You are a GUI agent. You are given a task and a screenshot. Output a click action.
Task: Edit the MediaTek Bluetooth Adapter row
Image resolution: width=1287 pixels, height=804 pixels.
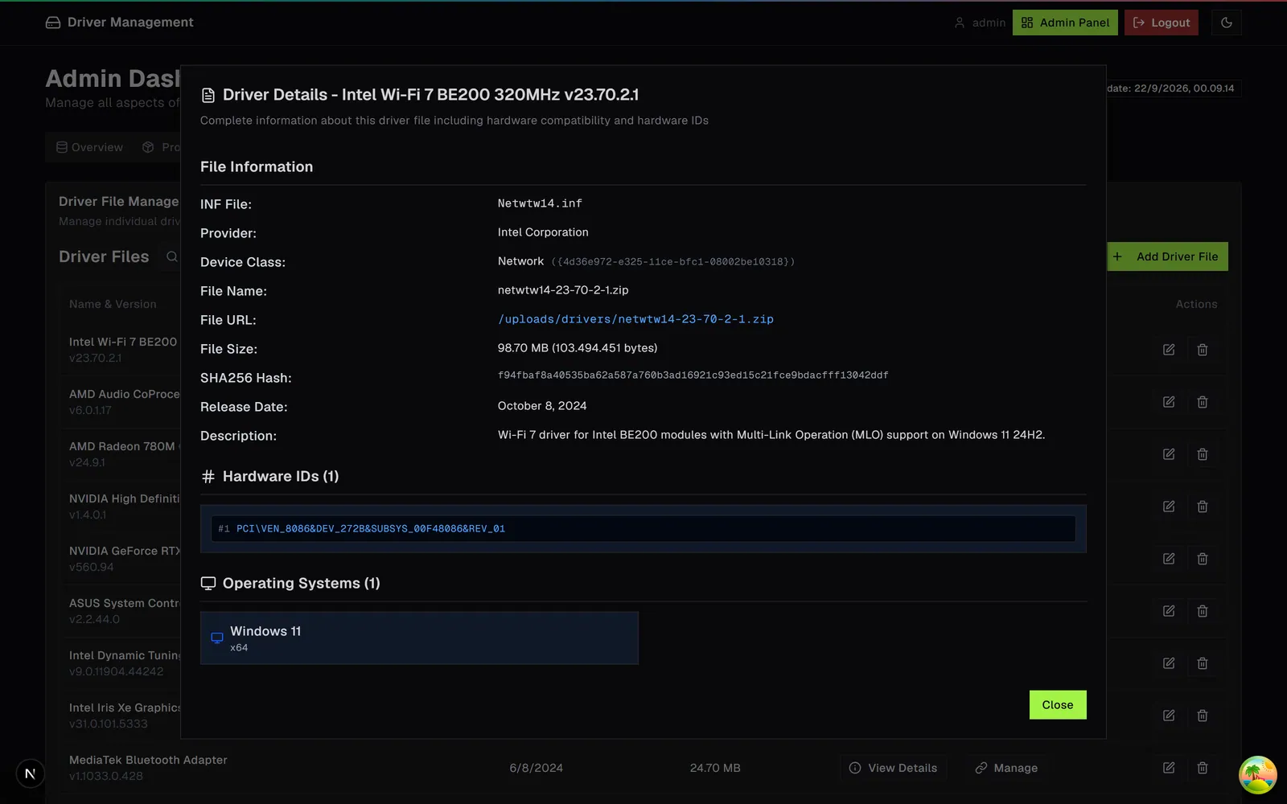point(1169,768)
